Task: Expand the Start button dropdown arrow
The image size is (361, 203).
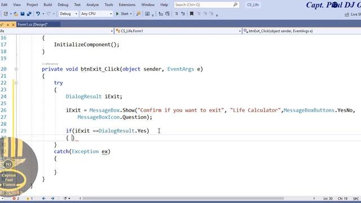Action: pyautogui.click(x=131, y=14)
